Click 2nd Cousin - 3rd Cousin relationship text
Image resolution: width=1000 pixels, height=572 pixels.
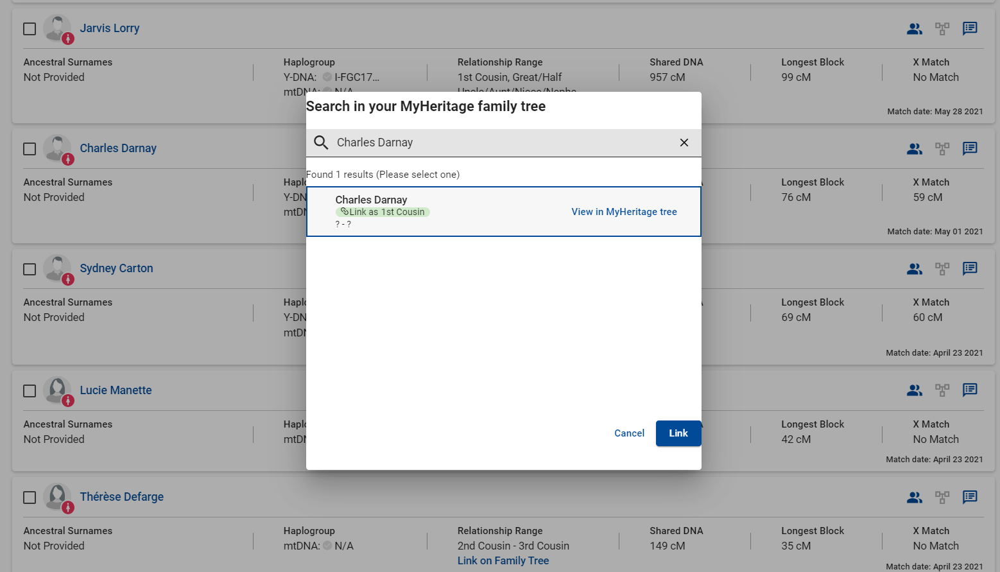513,546
